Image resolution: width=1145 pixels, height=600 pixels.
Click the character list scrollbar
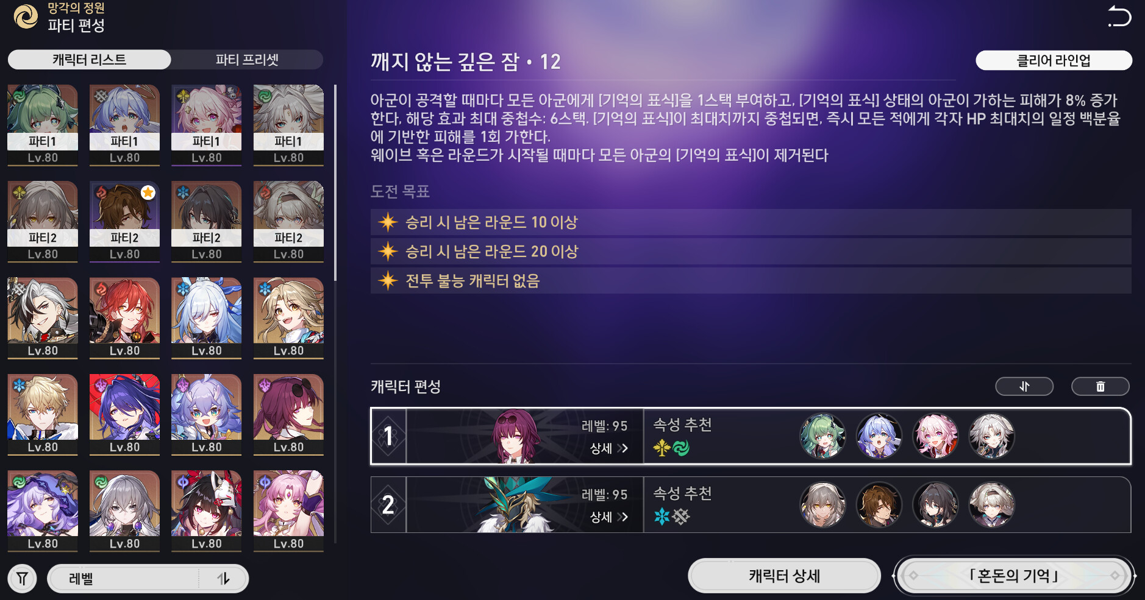pyautogui.click(x=335, y=183)
